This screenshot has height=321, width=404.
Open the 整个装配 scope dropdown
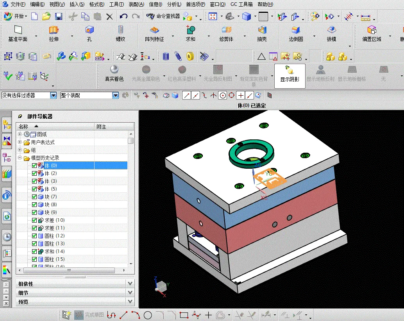click(x=116, y=96)
